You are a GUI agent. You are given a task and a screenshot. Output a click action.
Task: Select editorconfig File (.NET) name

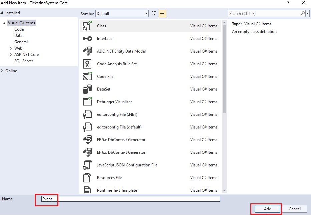(117, 114)
